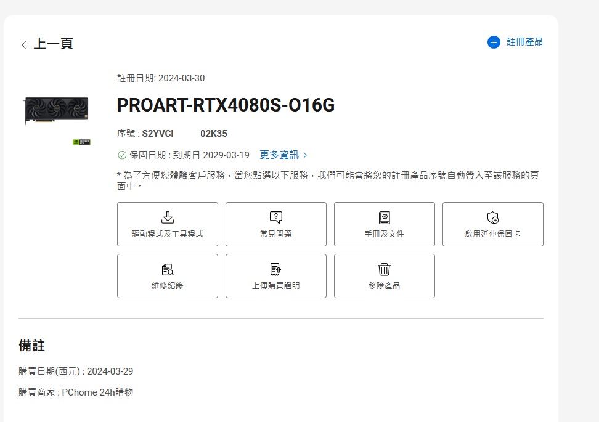Select 上傳購買證明 to upload proof of purchase
The image size is (599, 422).
coord(276,276)
